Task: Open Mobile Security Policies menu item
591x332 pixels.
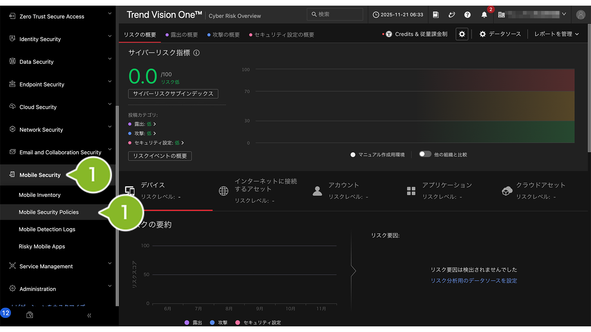Action: click(x=49, y=212)
